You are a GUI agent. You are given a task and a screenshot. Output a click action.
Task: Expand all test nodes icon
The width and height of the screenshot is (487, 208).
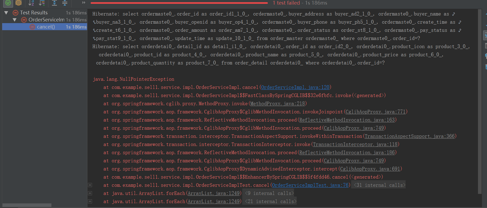point(54,3)
